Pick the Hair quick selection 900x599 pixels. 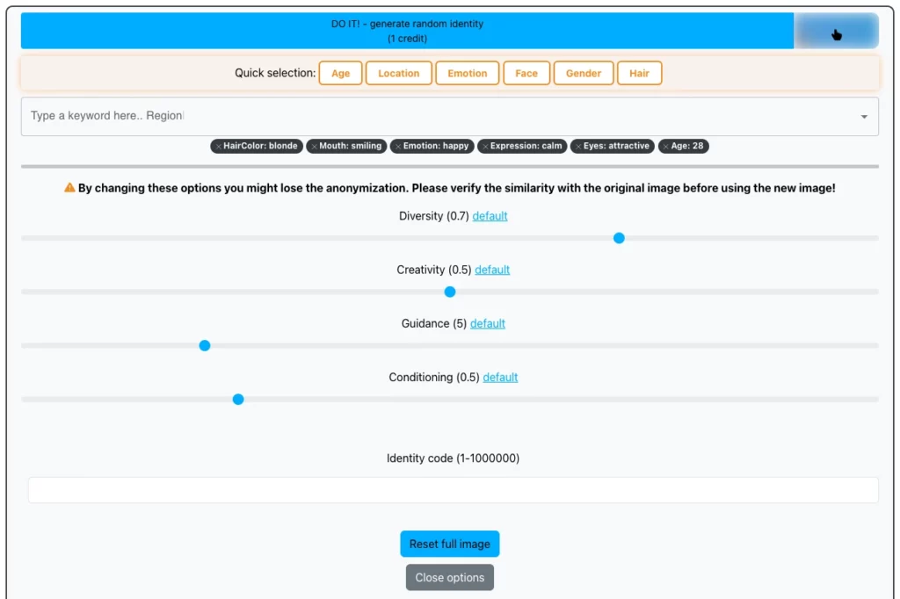[x=639, y=74]
